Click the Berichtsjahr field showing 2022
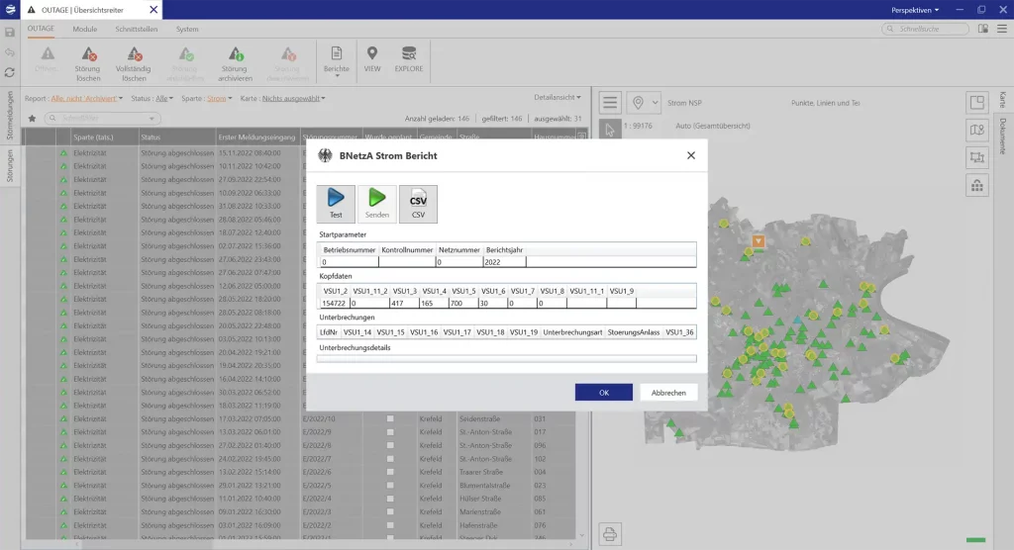 [503, 262]
